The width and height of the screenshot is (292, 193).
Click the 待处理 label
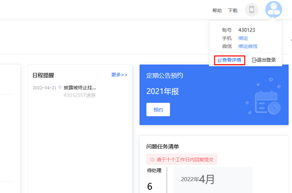(x=154, y=170)
